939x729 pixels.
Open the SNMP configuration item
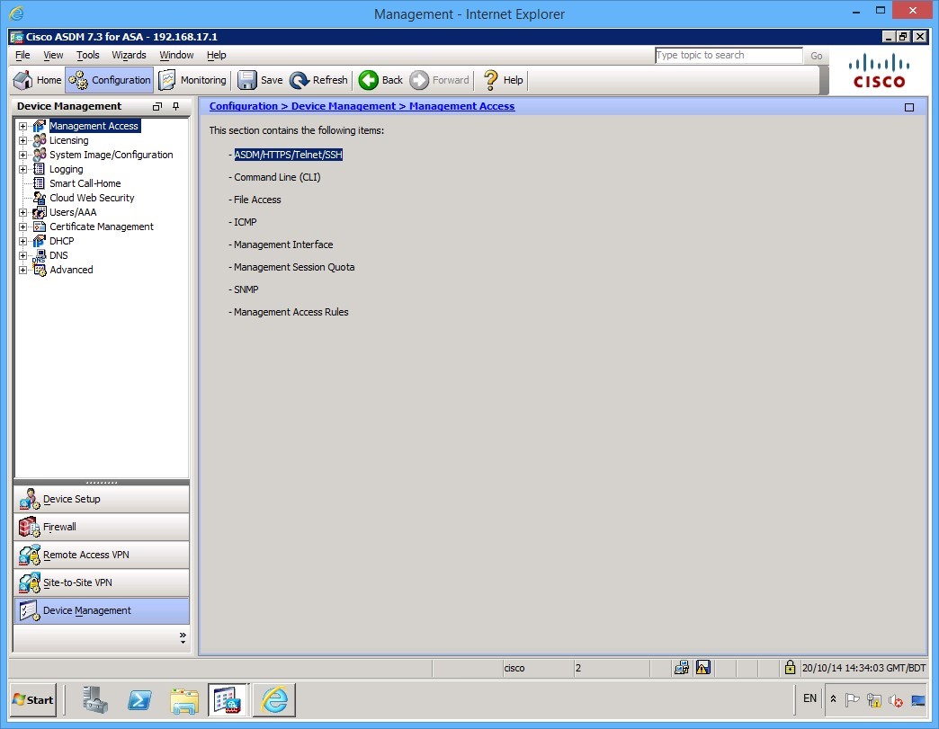(x=244, y=289)
